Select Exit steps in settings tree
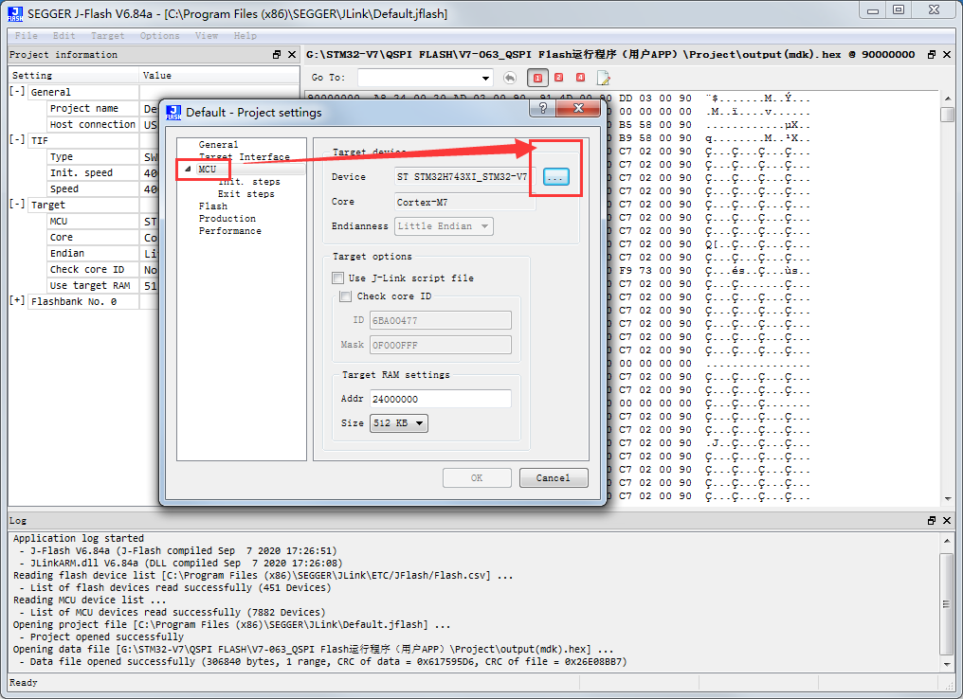 coord(246,194)
